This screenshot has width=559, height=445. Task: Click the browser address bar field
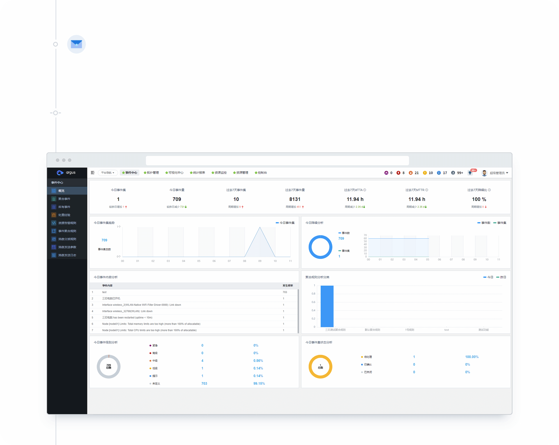coord(277,160)
